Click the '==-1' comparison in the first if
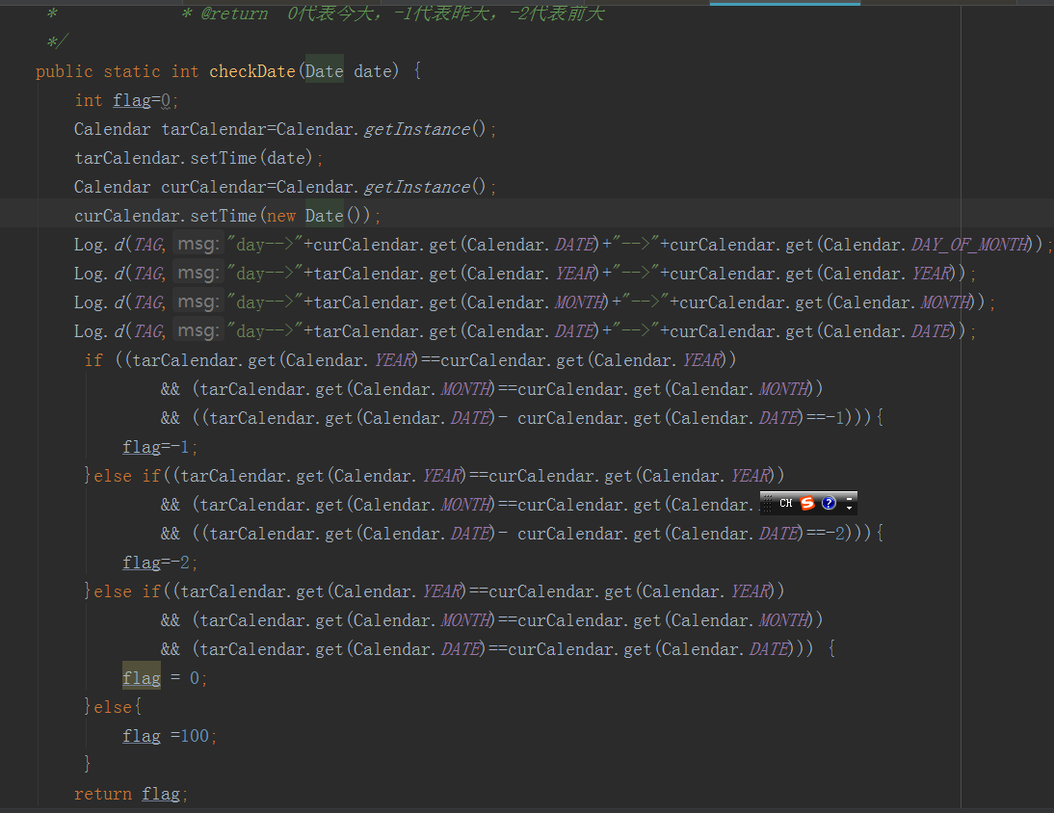This screenshot has height=813, width=1054. tap(826, 418)
